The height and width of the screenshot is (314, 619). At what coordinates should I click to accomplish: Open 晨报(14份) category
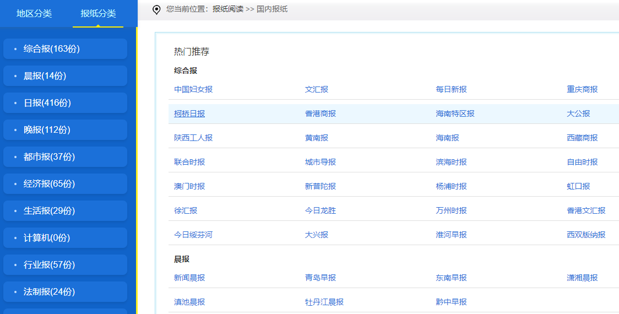[65, 76]
